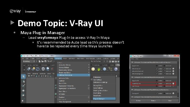
Task: Open Filter menu in Plug-in Manager
Action: (x=133, y=59)
